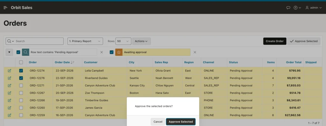The height and width of the screenshot is (126, 326).
Task: Edit order ORD-12271 via pencil icon
Action: pos(9,85)
